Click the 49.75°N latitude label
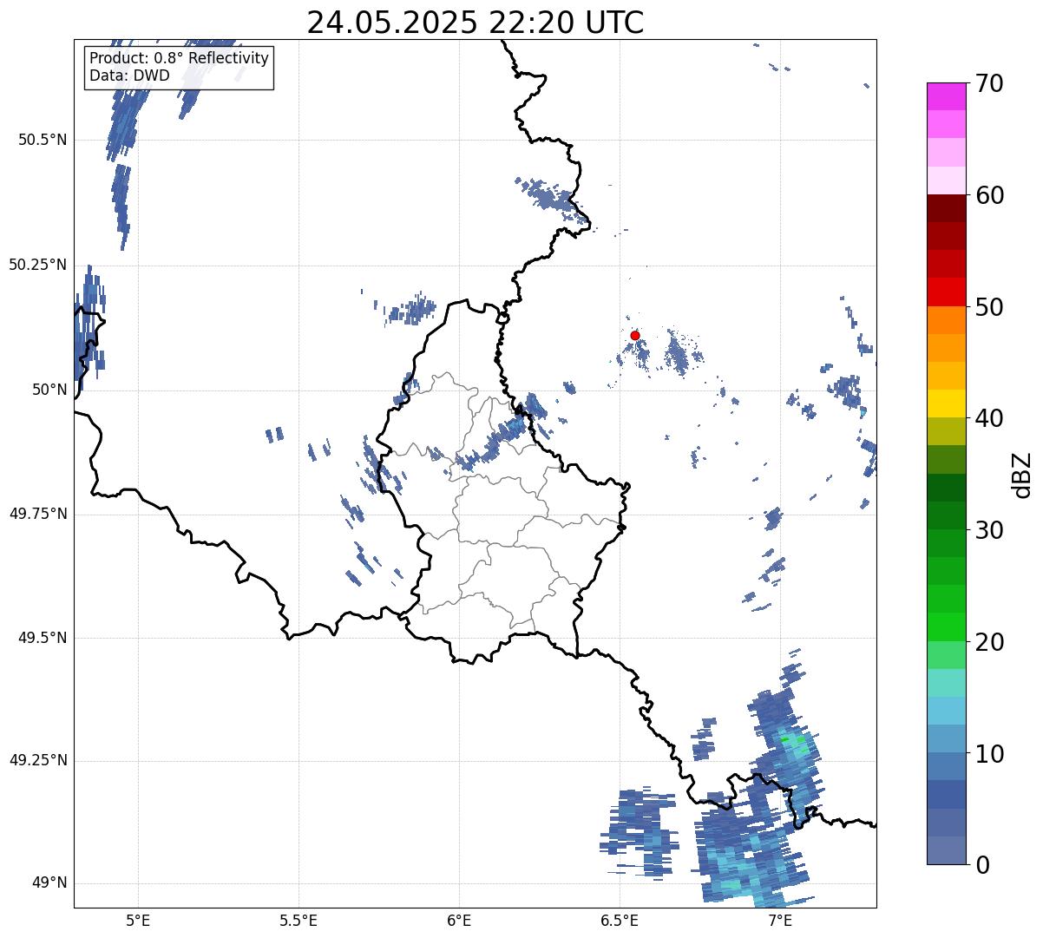Viewport: 1043px width, 938px height. 38,514
